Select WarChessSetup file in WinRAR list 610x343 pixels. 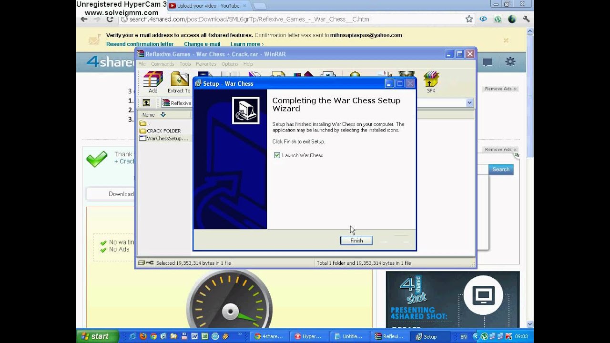[164, 138]
